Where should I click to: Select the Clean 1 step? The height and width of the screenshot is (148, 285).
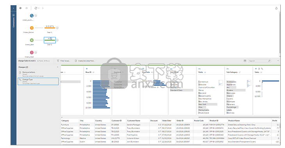tap(50, 27)
